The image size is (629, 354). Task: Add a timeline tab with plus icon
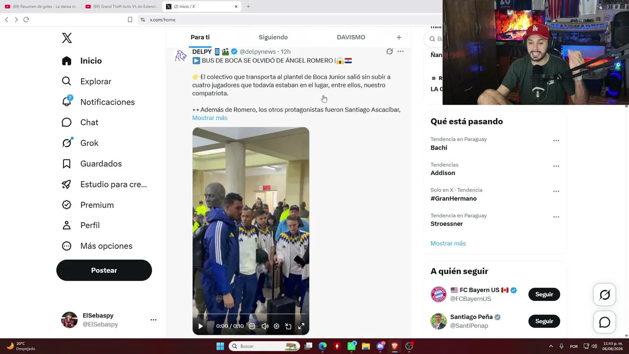click(x=399, y=37)
